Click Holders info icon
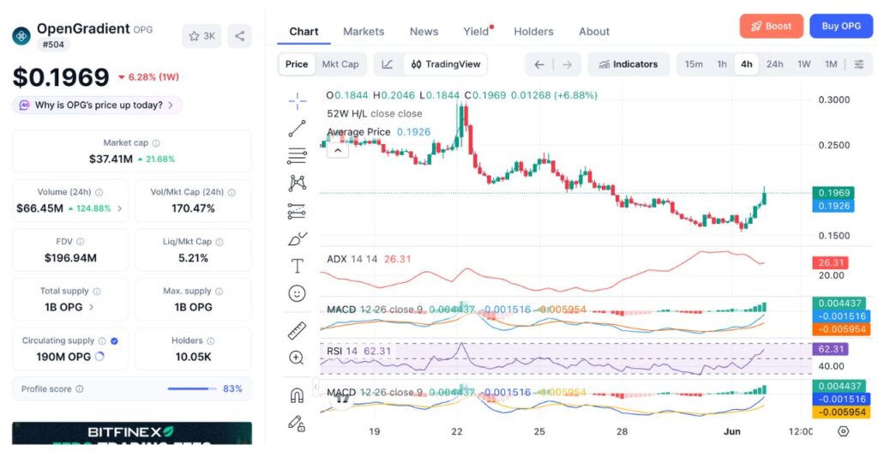Screen dimensions: 878x451 (x=211, y=340)
